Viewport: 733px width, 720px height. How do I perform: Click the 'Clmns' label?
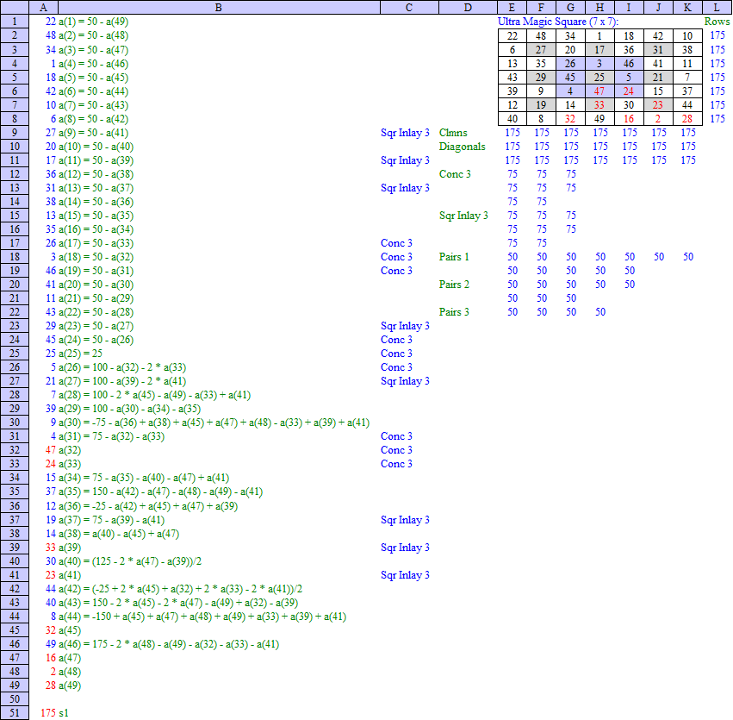(453, 133)
